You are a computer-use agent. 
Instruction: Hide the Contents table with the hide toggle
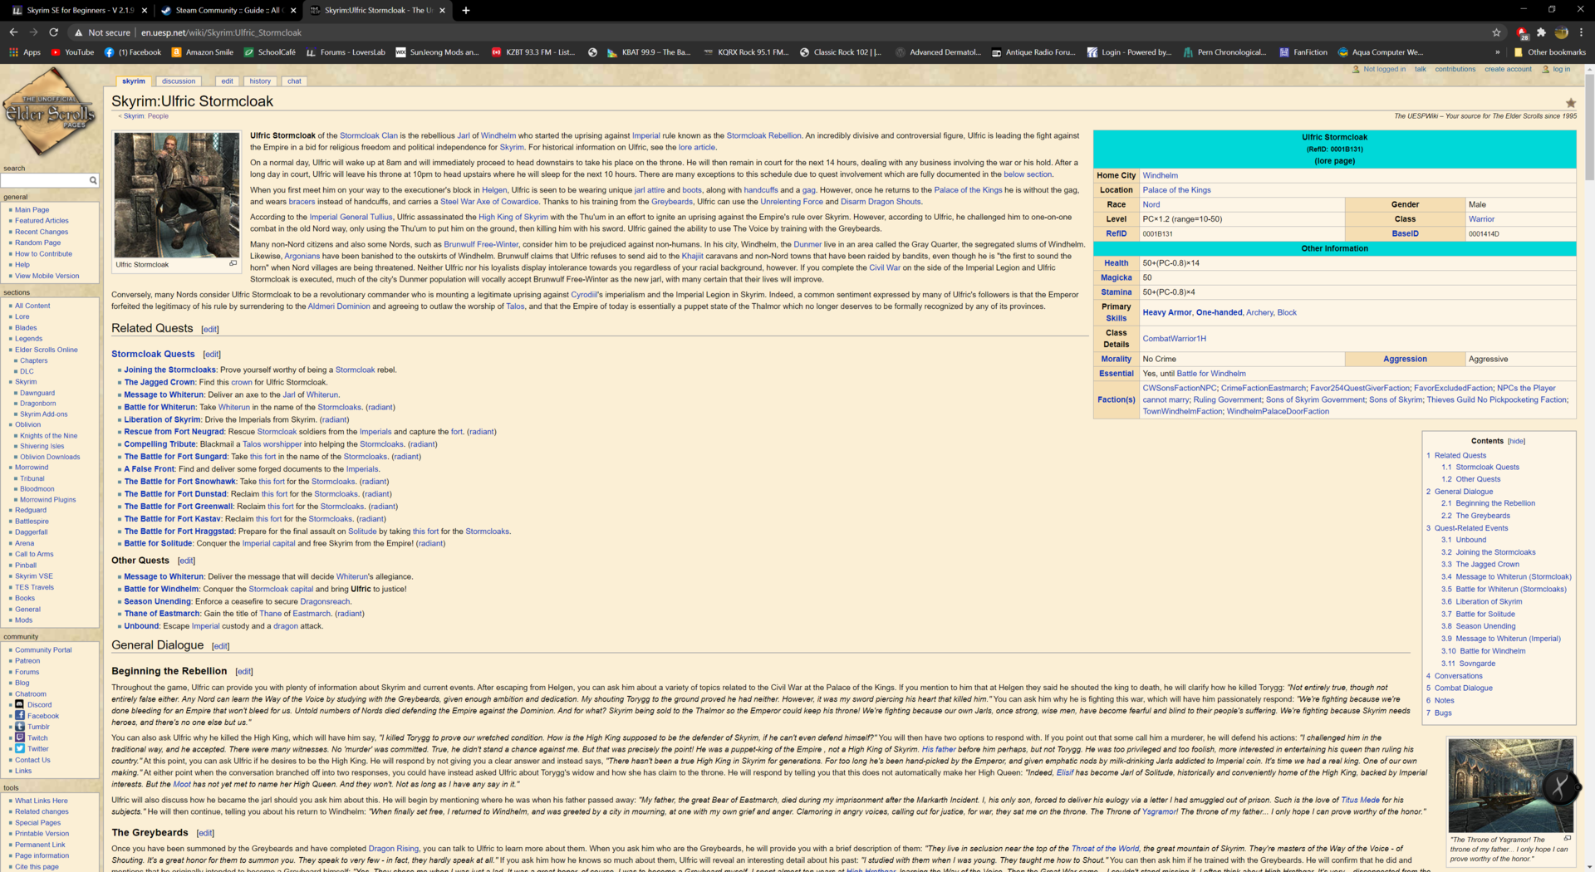[1516, 441]
